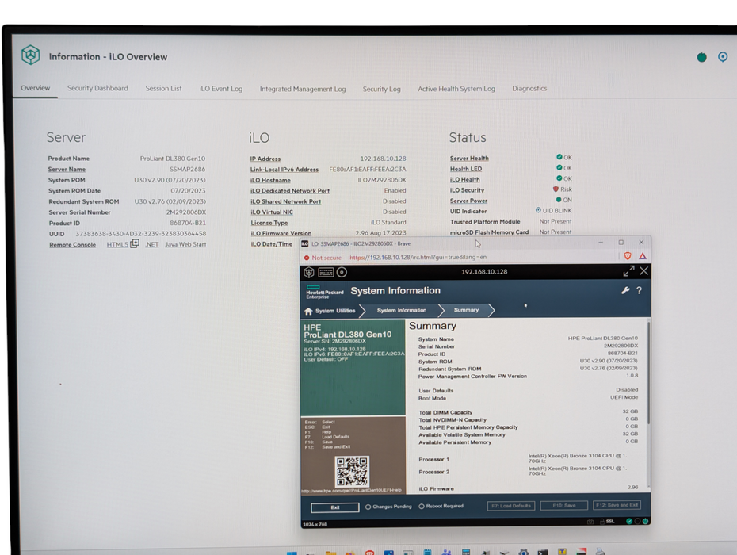Image resolution: width=737 pixels, height=555 pixels.
Task: Click the iLO menu icon in console toolbar
Action: 309,272
